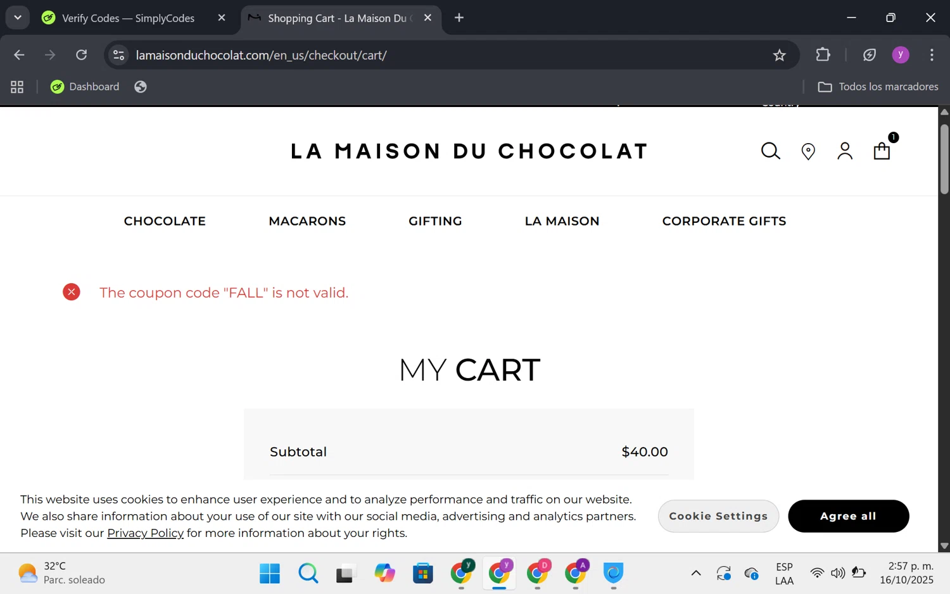Go back to the previous page
Viewport: 950px width, 594px height.
click(19, 55)
